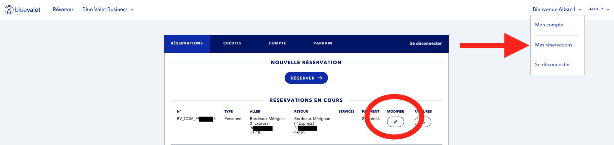614x145 pixels.
Task: Open the Parrain tab
Action: tap(323, 43)
